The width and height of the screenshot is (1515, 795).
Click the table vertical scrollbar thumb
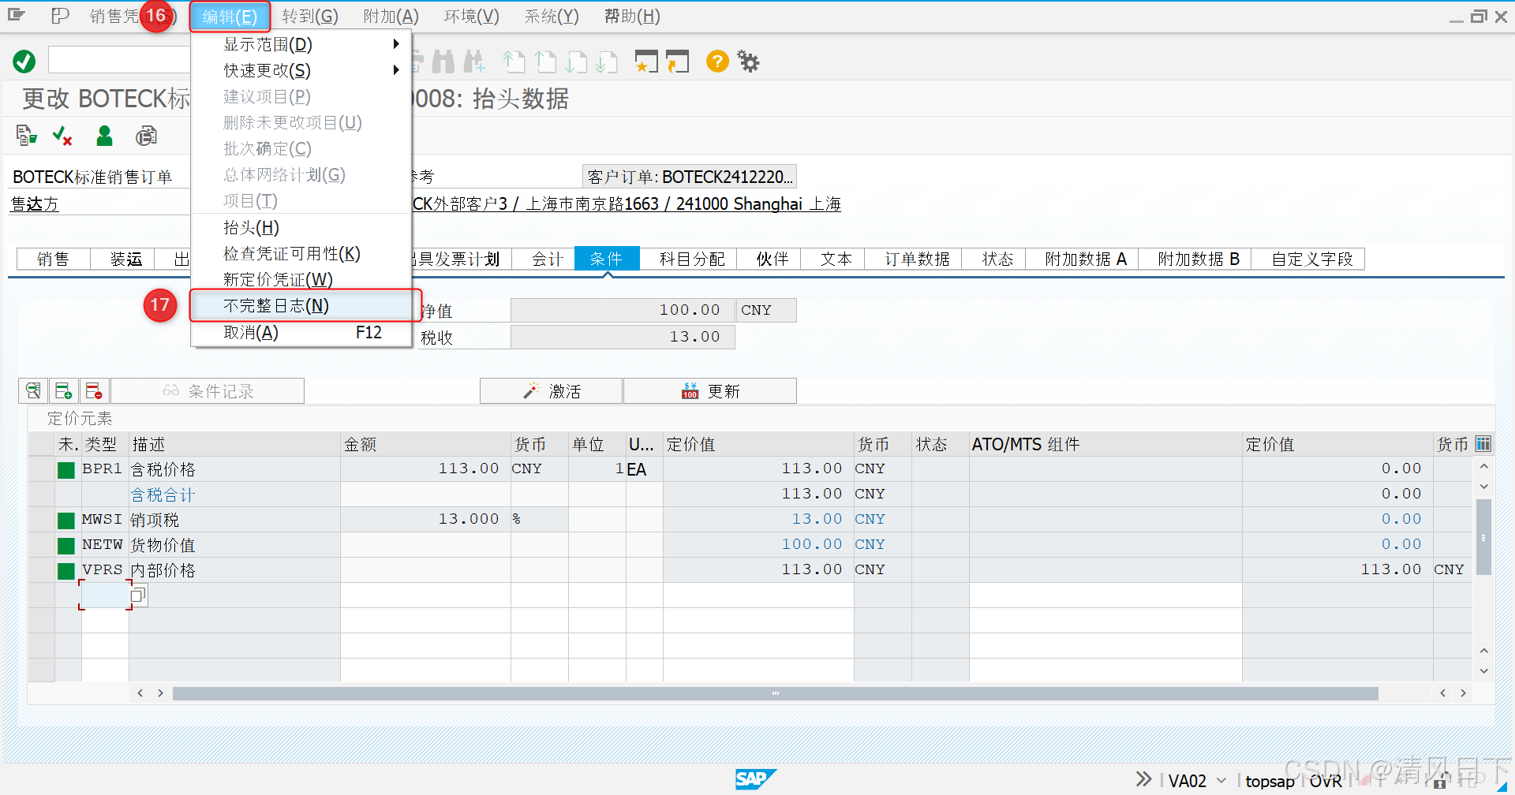(1483, 537)
